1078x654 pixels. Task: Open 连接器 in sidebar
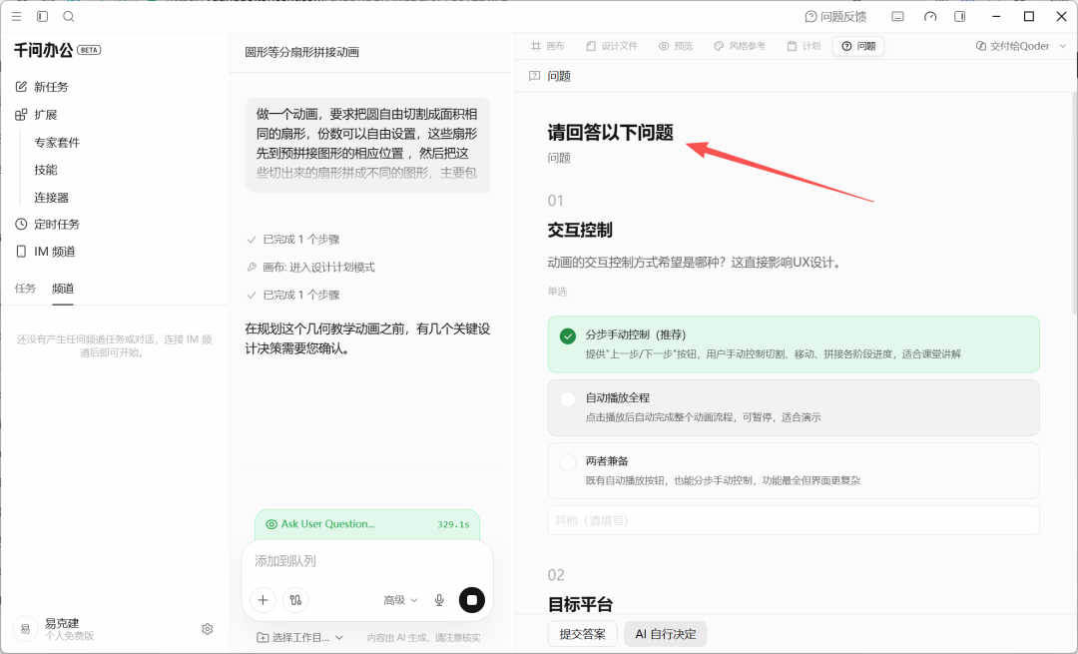click(52, 198)
